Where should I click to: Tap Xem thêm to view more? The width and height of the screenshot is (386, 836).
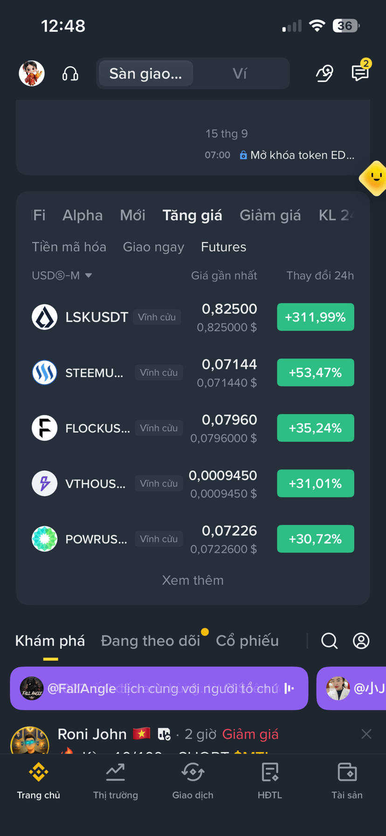coord(193,580)
